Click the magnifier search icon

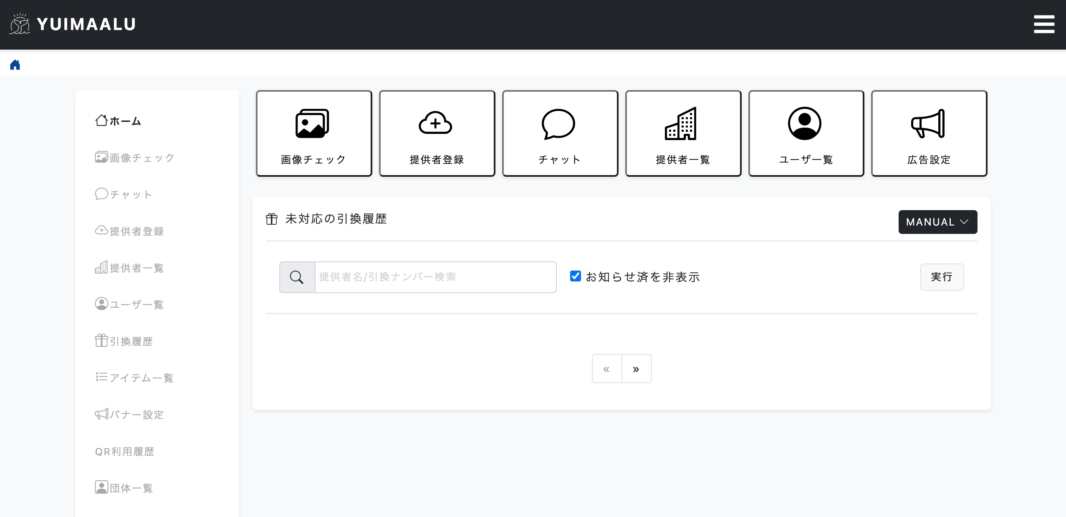coord(297,277)
